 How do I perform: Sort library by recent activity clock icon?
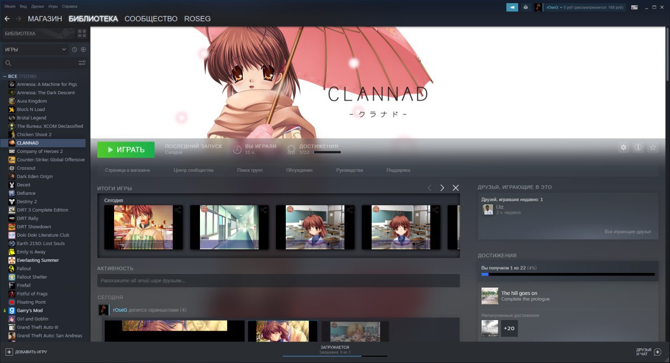pos(74,49)
